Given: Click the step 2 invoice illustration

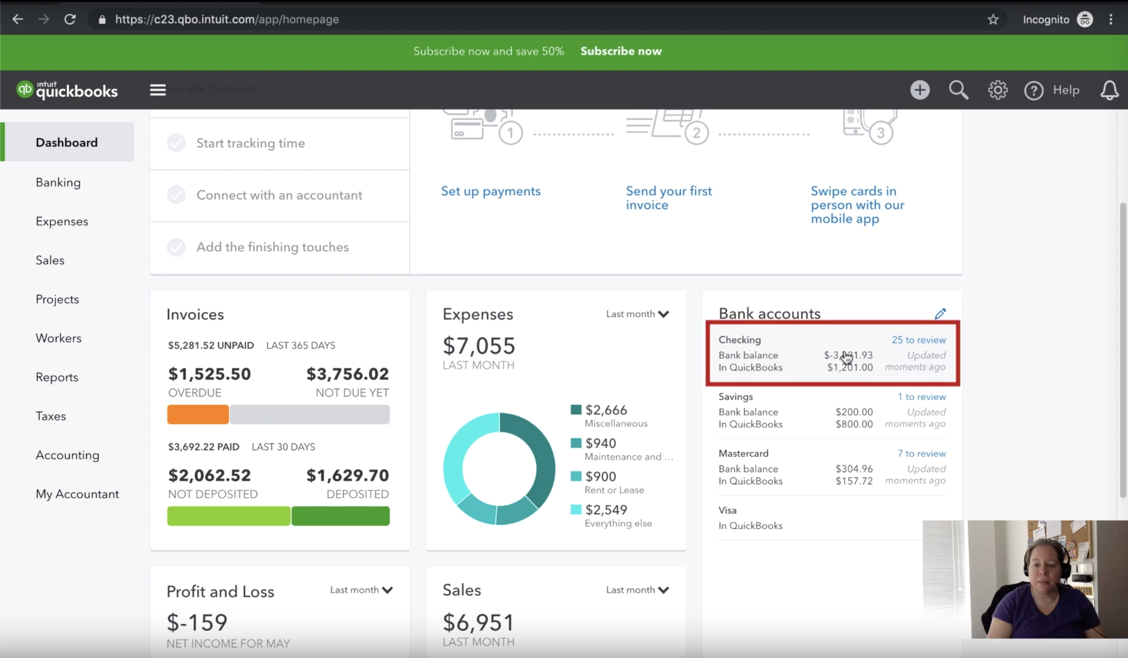Looking at the screenshot, I should (668, 127).
